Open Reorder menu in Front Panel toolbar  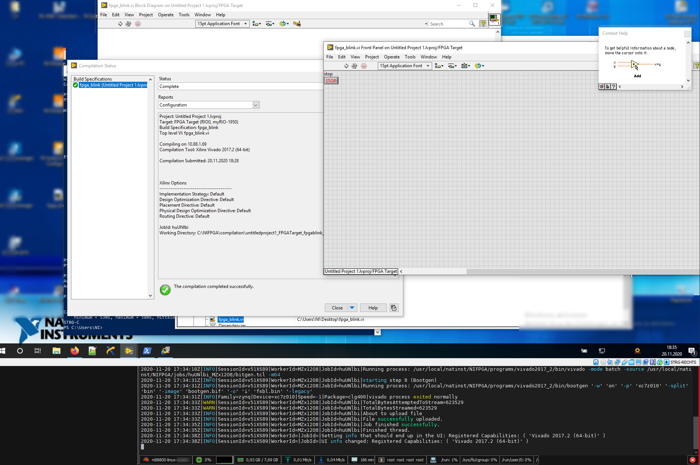(479, 66)
